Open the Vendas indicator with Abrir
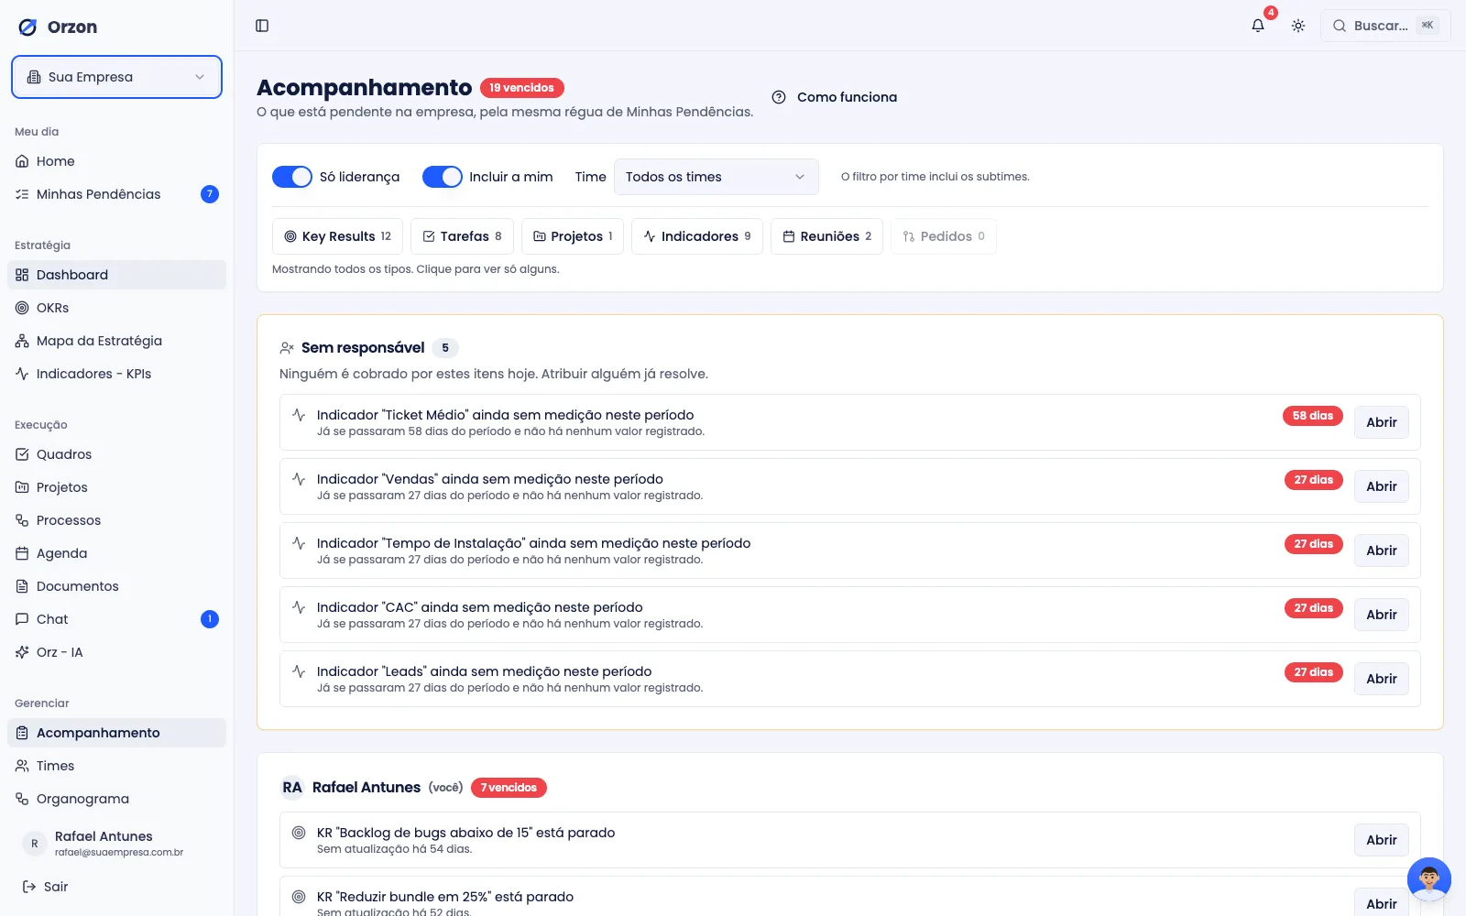 (x=1382, y=486)
